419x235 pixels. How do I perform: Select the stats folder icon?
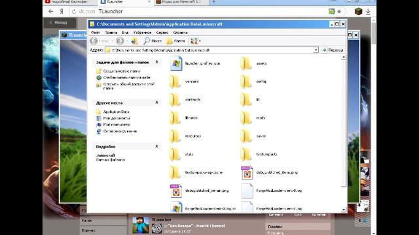pos(175,154)
